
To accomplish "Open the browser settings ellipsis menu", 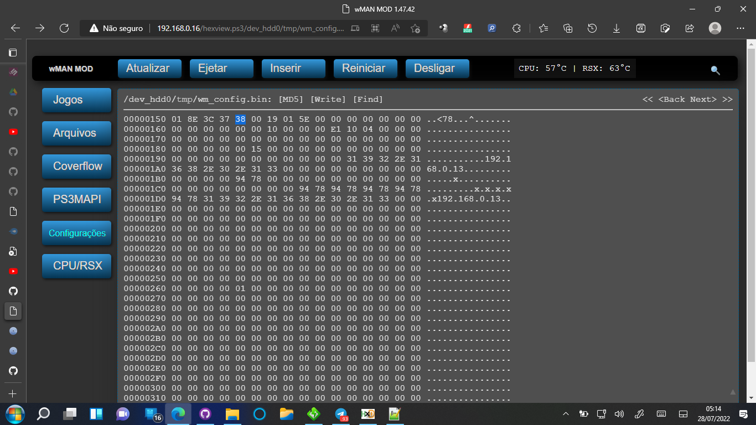I will point(740,28).
